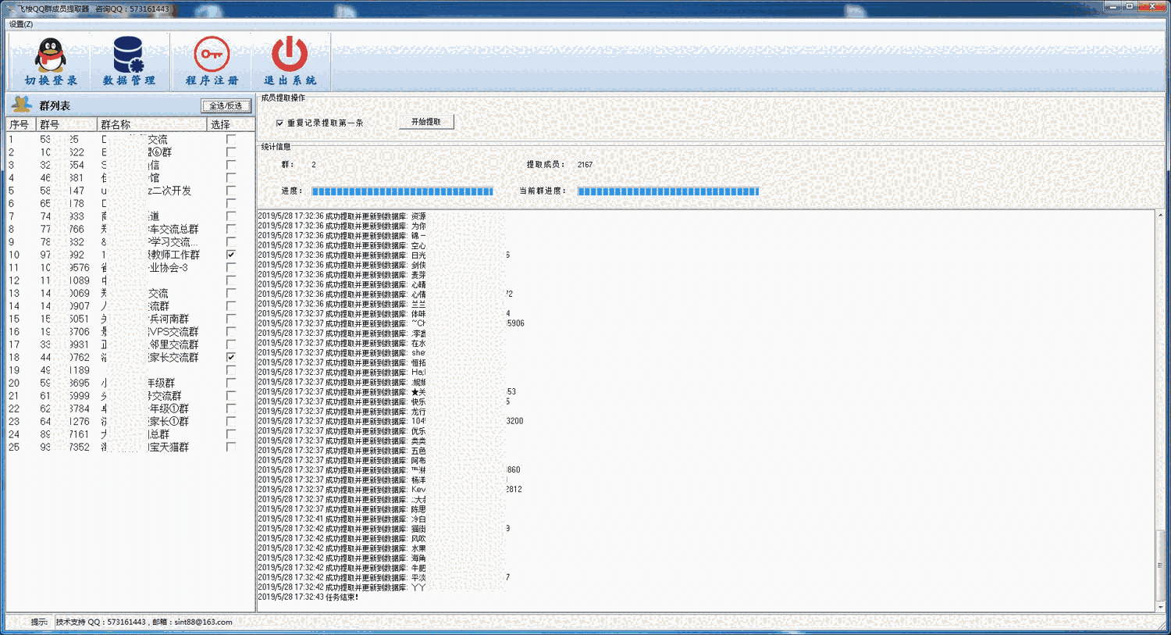Click the 群号 column header
Viewport: 1171px width, 635px height.
[x=67, y=124]
